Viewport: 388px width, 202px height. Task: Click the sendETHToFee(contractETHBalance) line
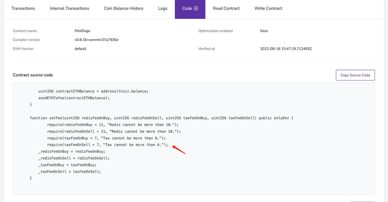[x=74, y=98]
